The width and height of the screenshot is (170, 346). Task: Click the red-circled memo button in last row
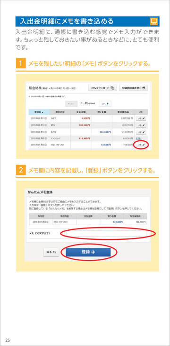[x=141, y=145]
